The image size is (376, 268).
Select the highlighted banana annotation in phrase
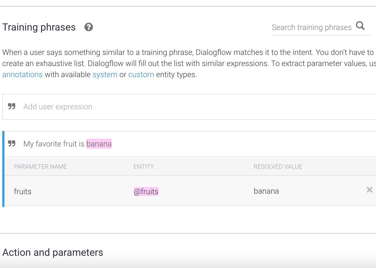tap(99, 144)
